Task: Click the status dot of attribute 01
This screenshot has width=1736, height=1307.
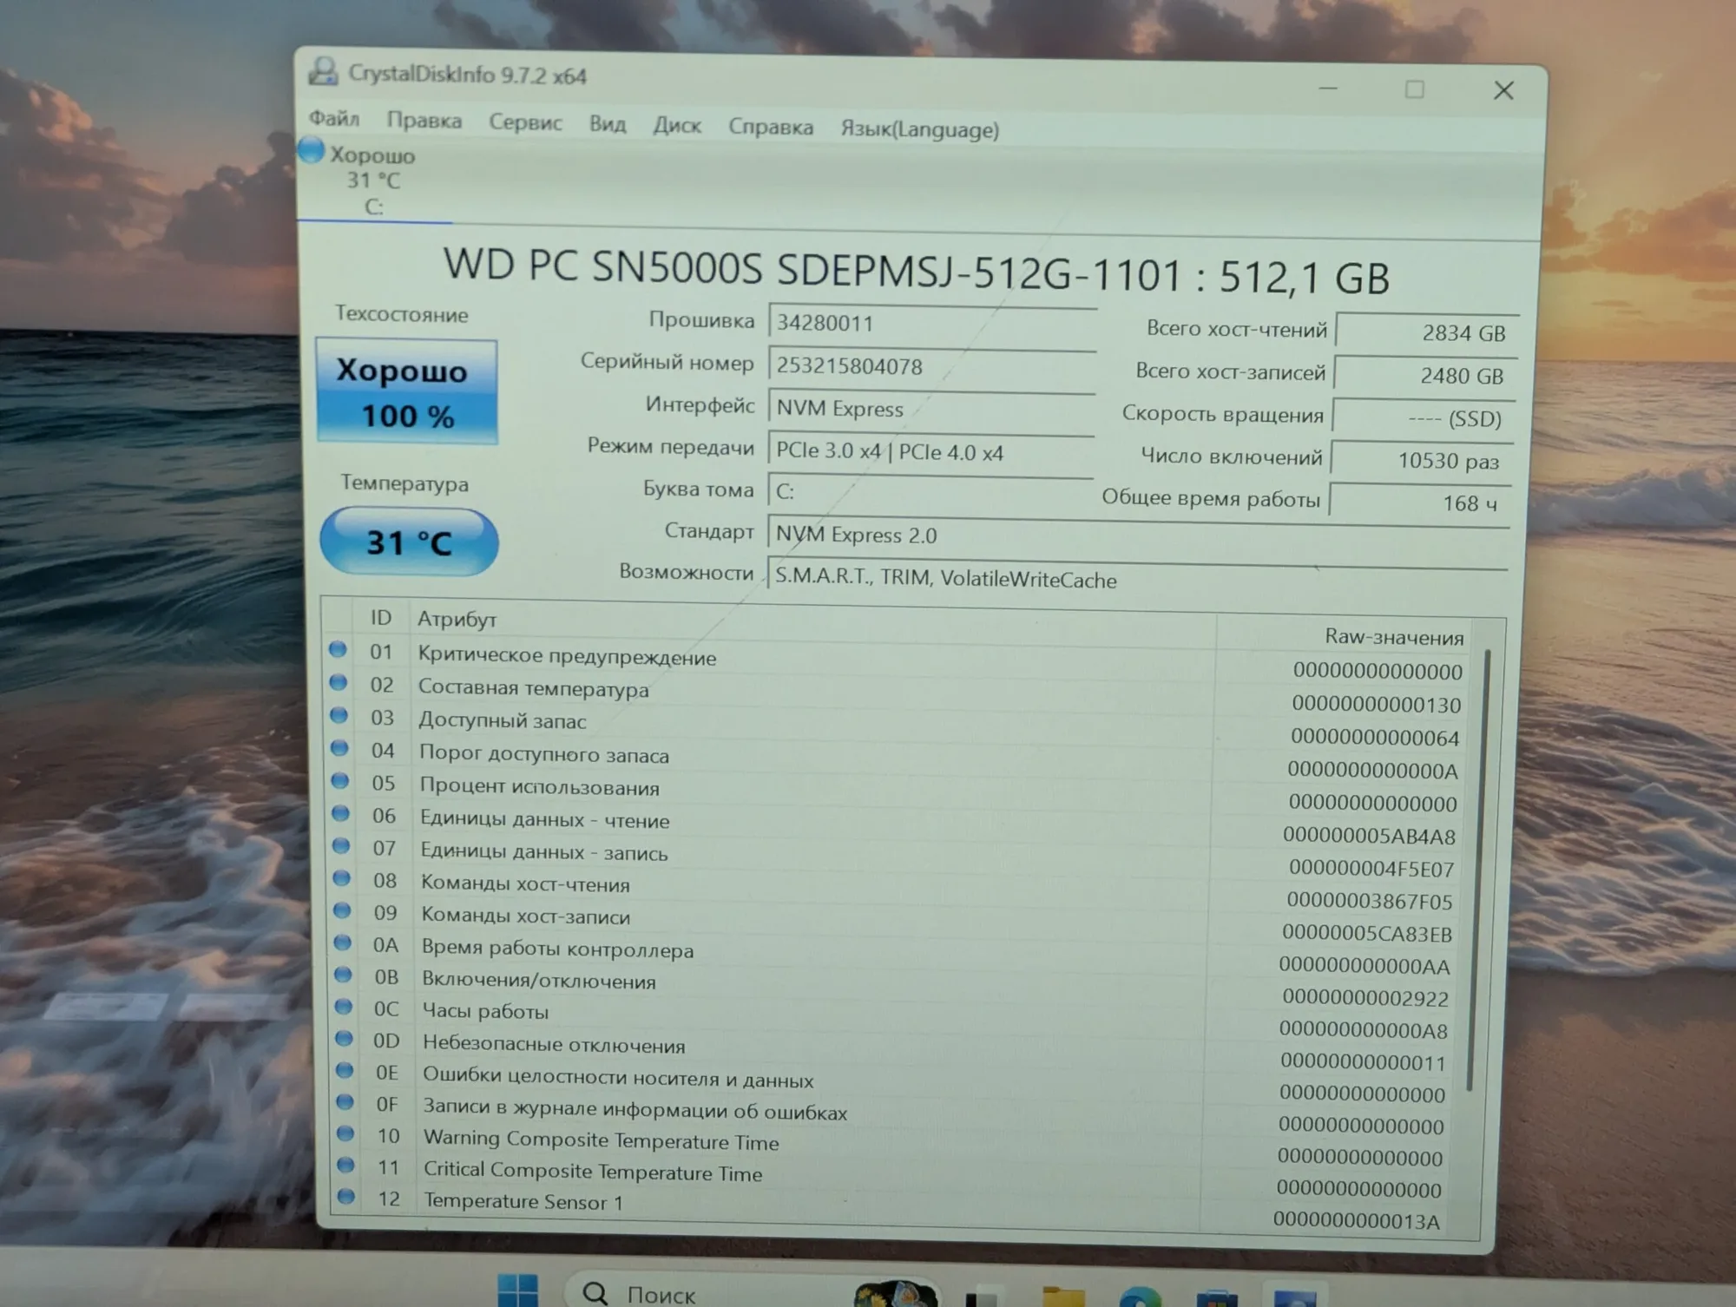Action: click(338, 649)
